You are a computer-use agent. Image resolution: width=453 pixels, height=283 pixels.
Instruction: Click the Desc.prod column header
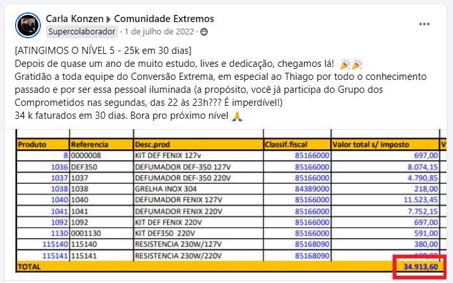pos(152,145)
